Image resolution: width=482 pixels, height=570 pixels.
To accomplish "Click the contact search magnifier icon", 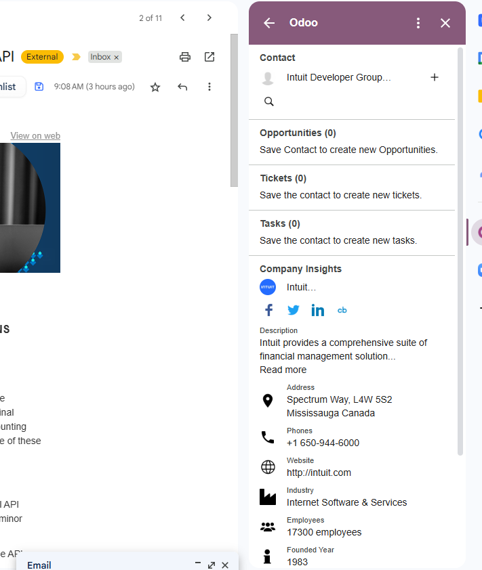I will coord(268,102).
